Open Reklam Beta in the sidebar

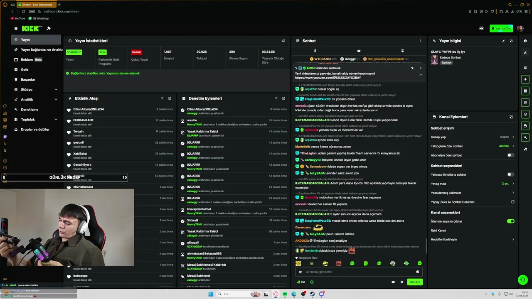click(x=36, y=60)
